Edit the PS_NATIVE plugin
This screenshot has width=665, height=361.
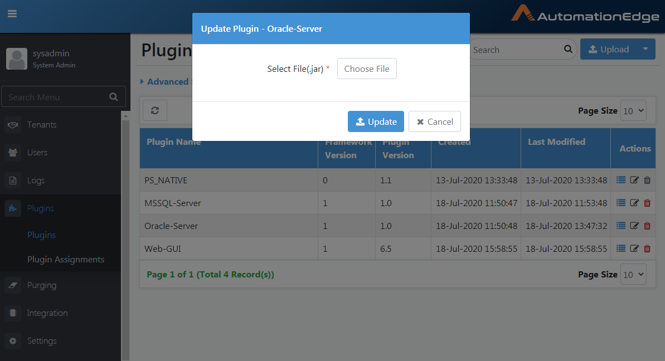(x=634, y=180)
